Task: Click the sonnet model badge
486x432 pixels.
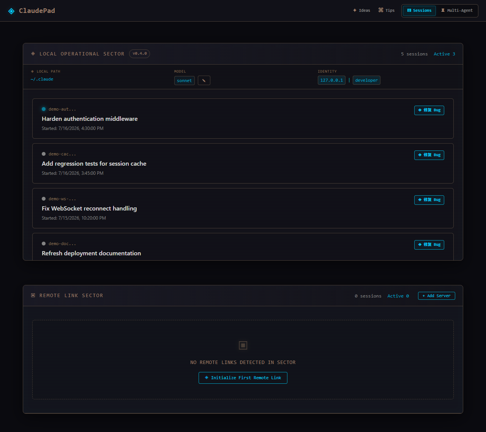Action: click(185, 81)
